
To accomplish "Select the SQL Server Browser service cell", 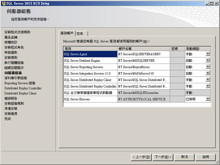I will [90, 99].
